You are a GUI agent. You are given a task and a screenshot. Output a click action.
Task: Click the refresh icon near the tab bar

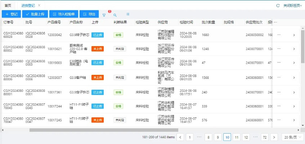pos(278,5)
